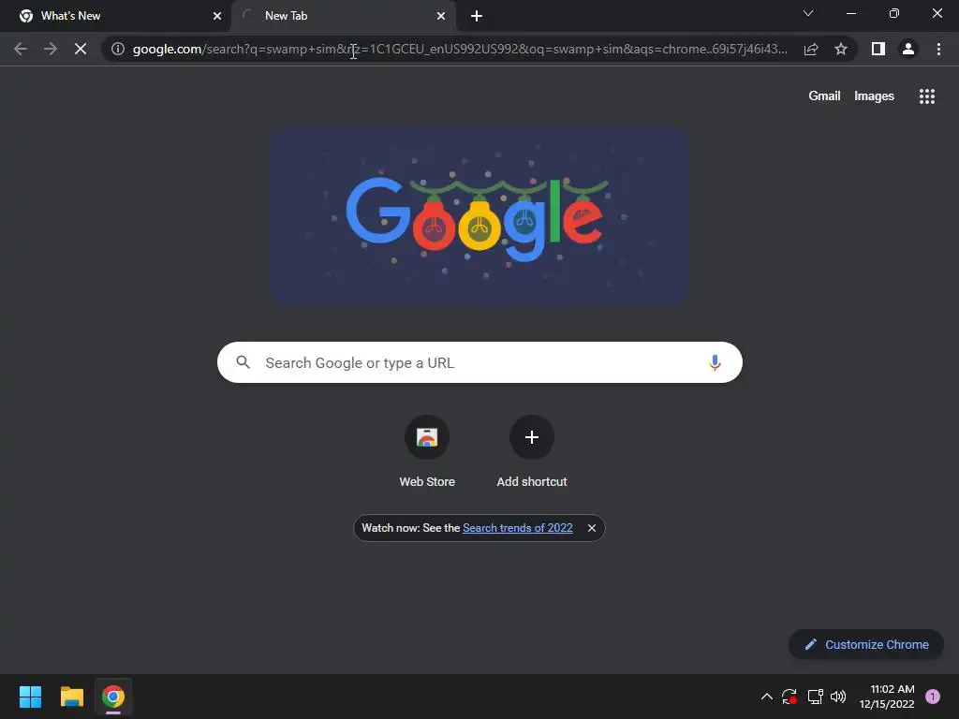Click the magnifier icon in search box
The image size is (959, 719).
point(243,362)
